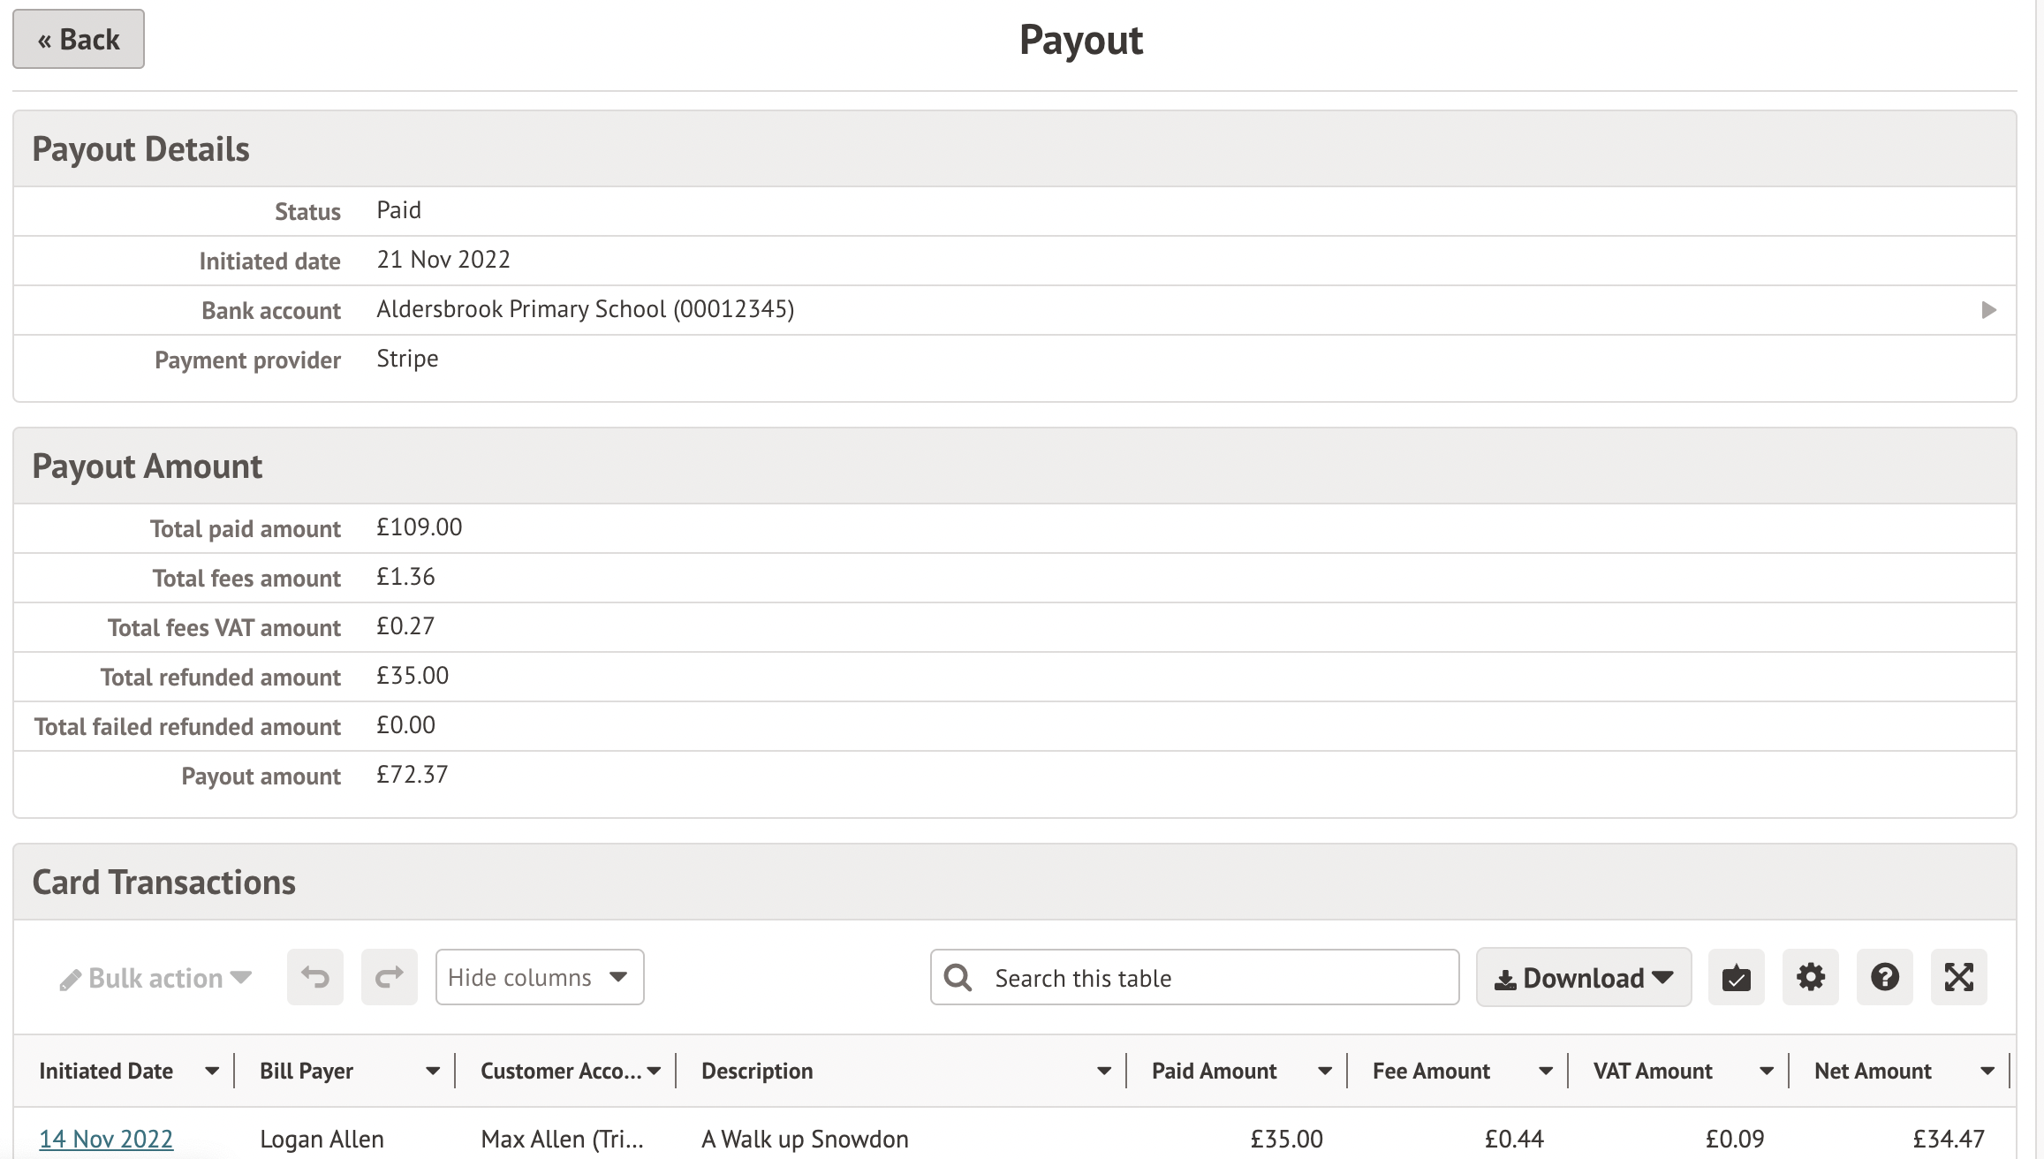Click the redo arrow icon

[390, 977]
